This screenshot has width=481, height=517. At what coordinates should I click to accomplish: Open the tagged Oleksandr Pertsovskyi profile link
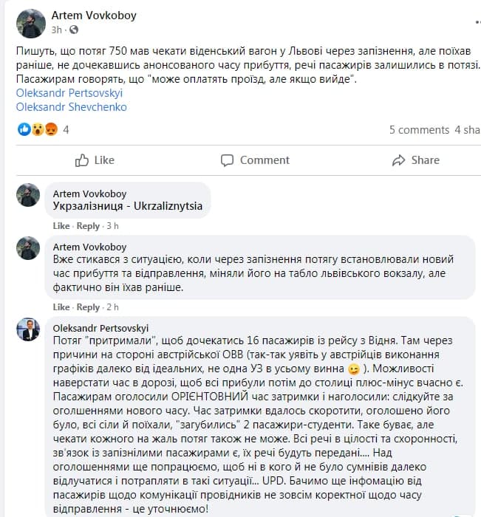pyautogui.click(x=69, y=93)
